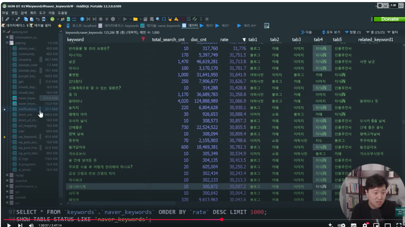Click the post changes checkmark icon

tap(113, 19)
